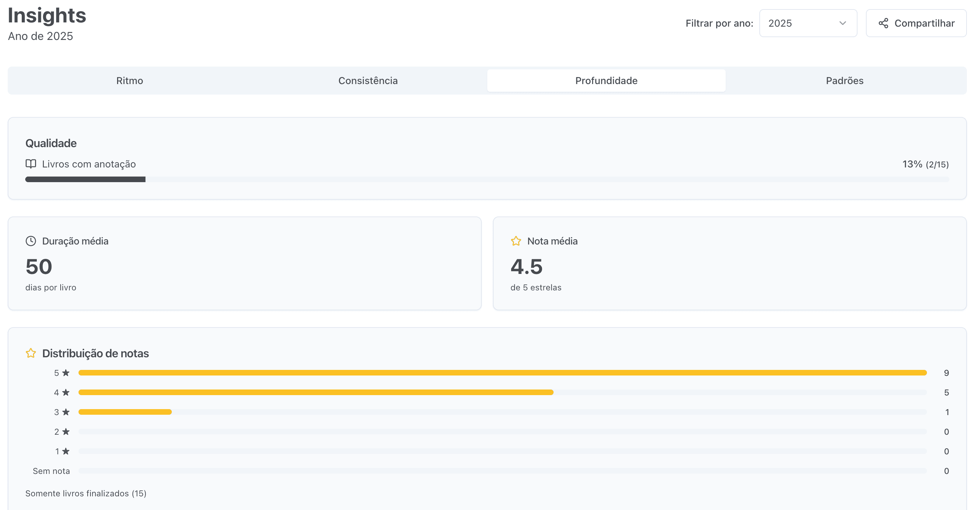Click the 3 star rating distribution bar

point(502,412)
